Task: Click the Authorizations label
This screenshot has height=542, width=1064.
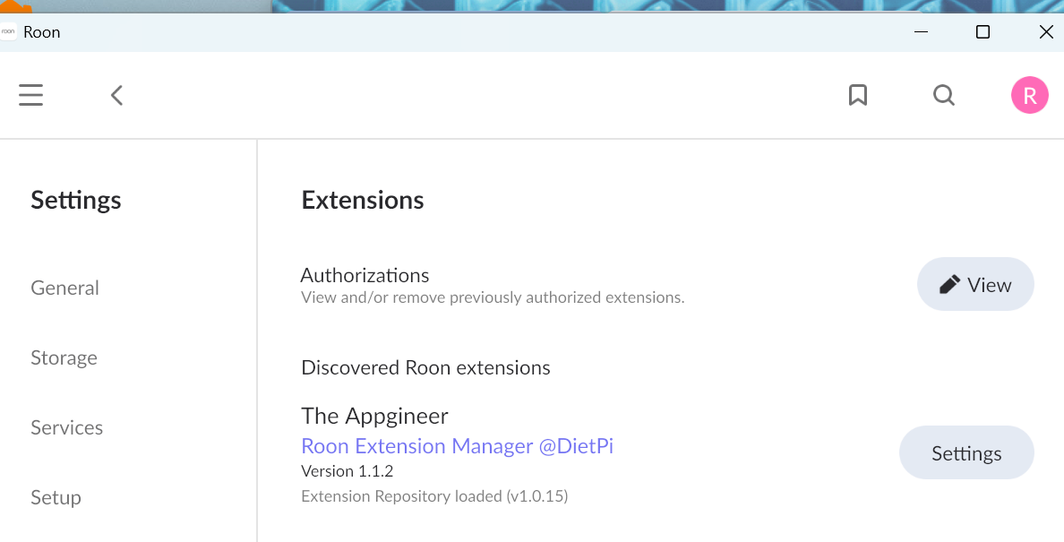Action: tap(365, 275)
